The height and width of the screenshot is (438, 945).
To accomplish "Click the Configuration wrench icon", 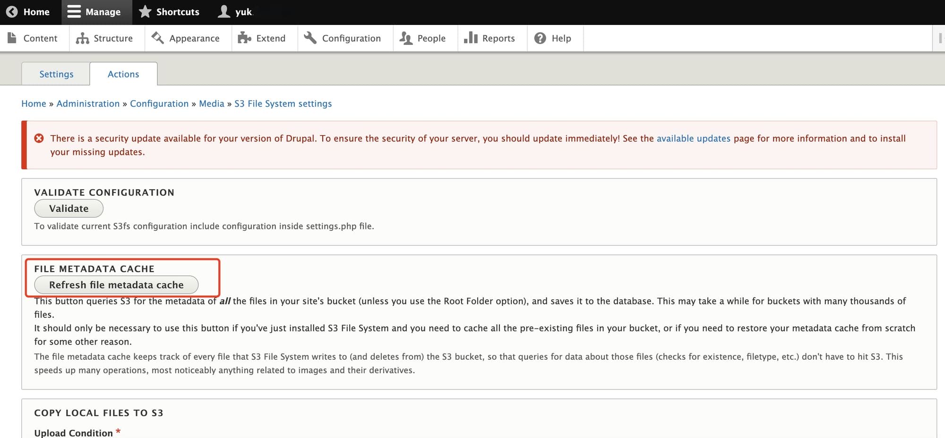I will [x=310, y=38].
